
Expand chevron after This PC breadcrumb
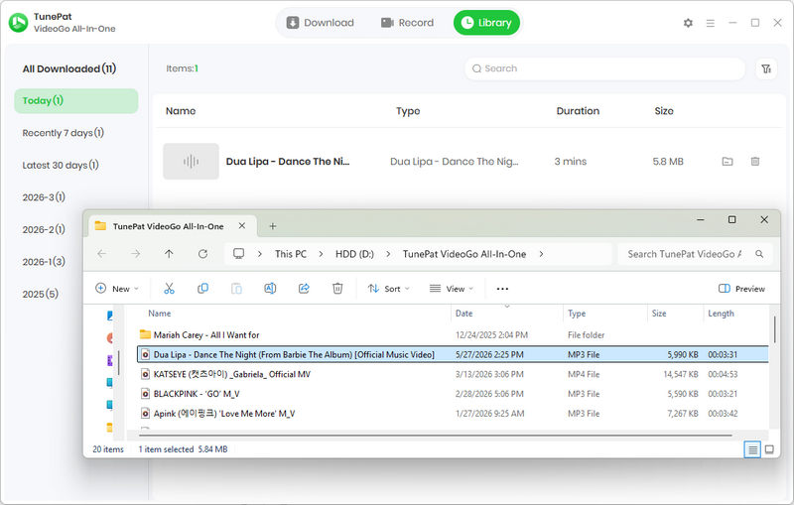tap(321, 254)
